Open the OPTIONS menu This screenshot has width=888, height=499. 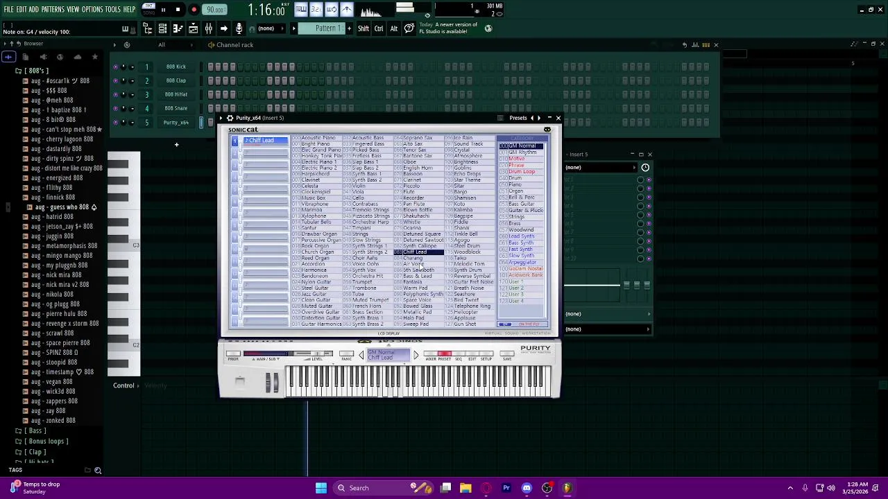click(92, 10)
